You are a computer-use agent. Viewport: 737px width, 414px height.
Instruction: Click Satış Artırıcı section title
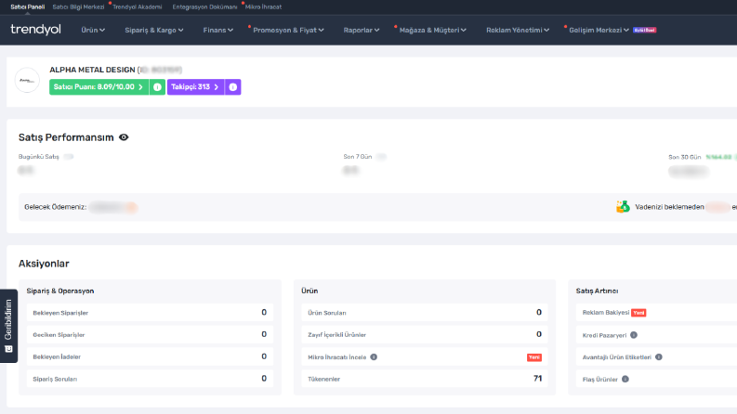pos(597,291)
